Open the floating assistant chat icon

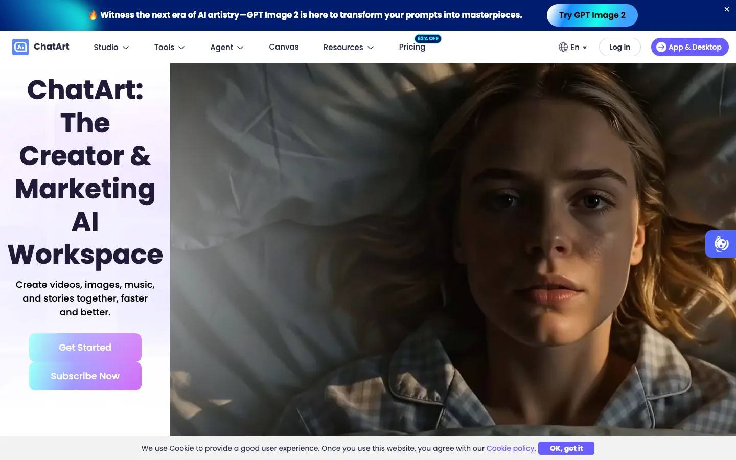721,244
